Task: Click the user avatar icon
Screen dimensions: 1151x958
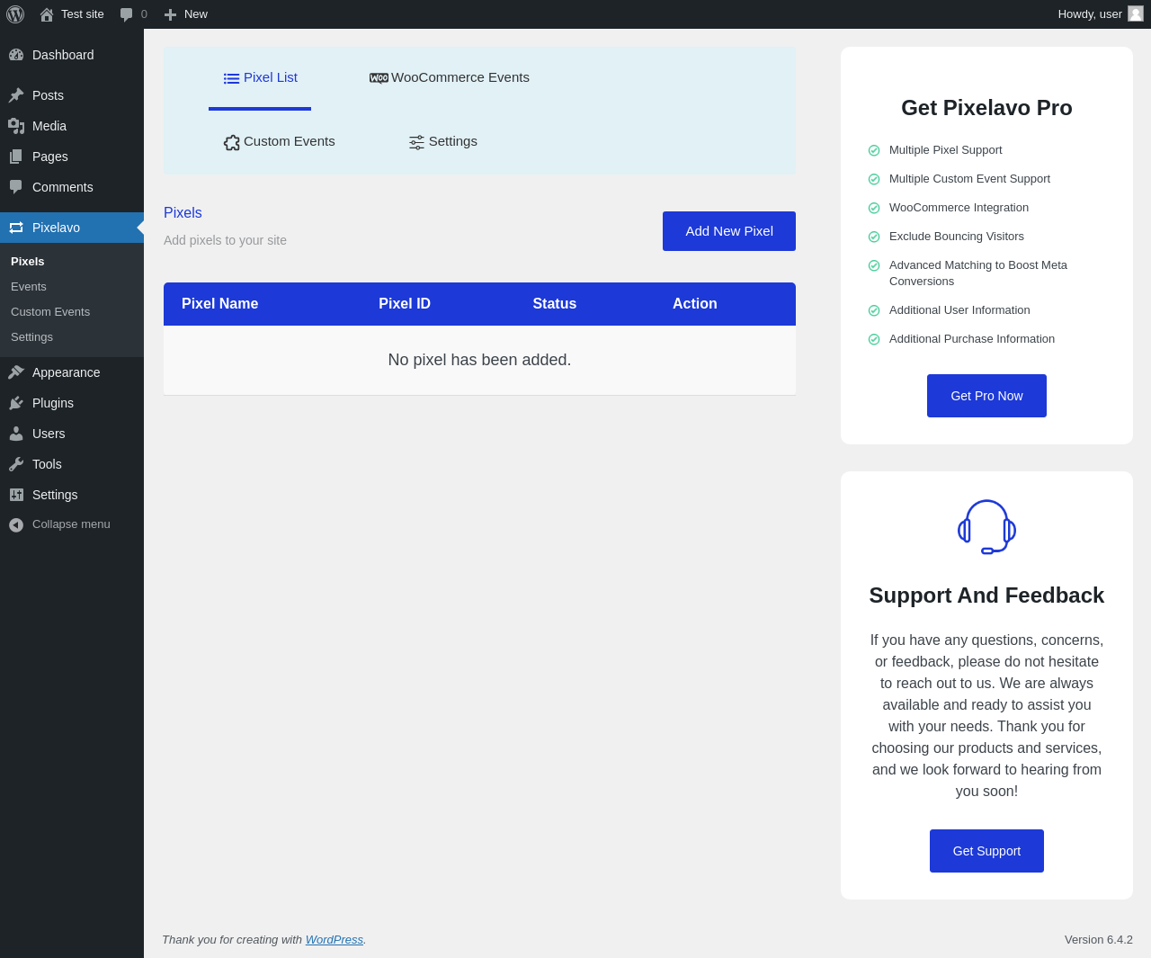Action: 1136,13
